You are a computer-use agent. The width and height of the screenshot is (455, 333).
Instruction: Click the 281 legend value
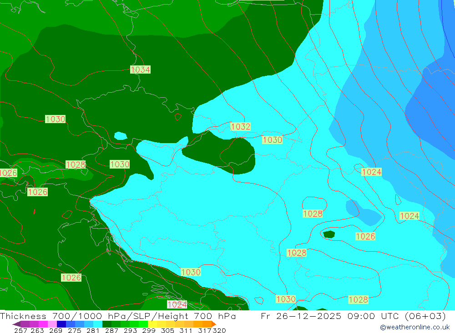pos(93,330)
